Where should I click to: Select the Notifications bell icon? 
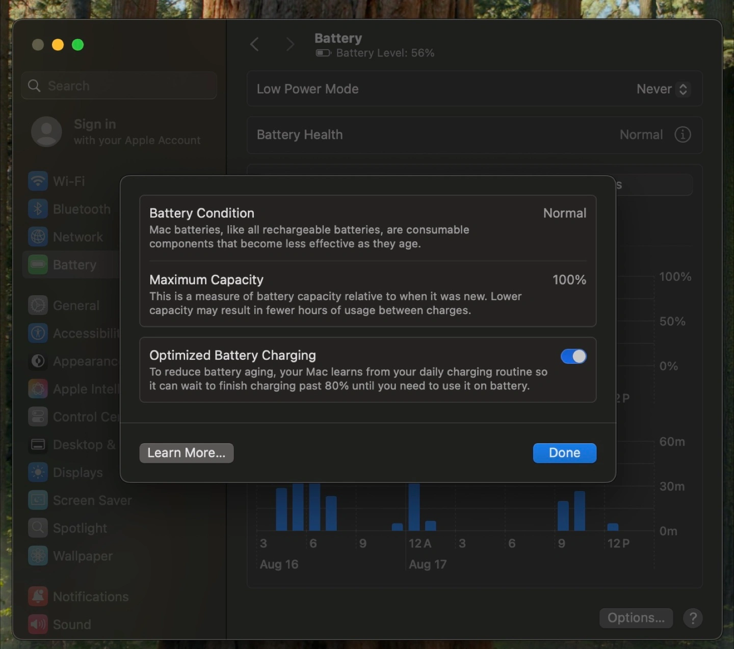(38, 596)
